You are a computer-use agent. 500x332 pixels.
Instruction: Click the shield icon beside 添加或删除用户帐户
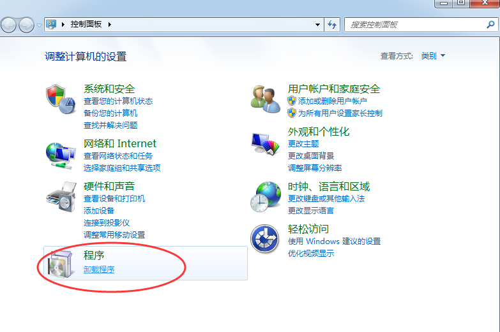pyautogui.click(x=292, y=101)
